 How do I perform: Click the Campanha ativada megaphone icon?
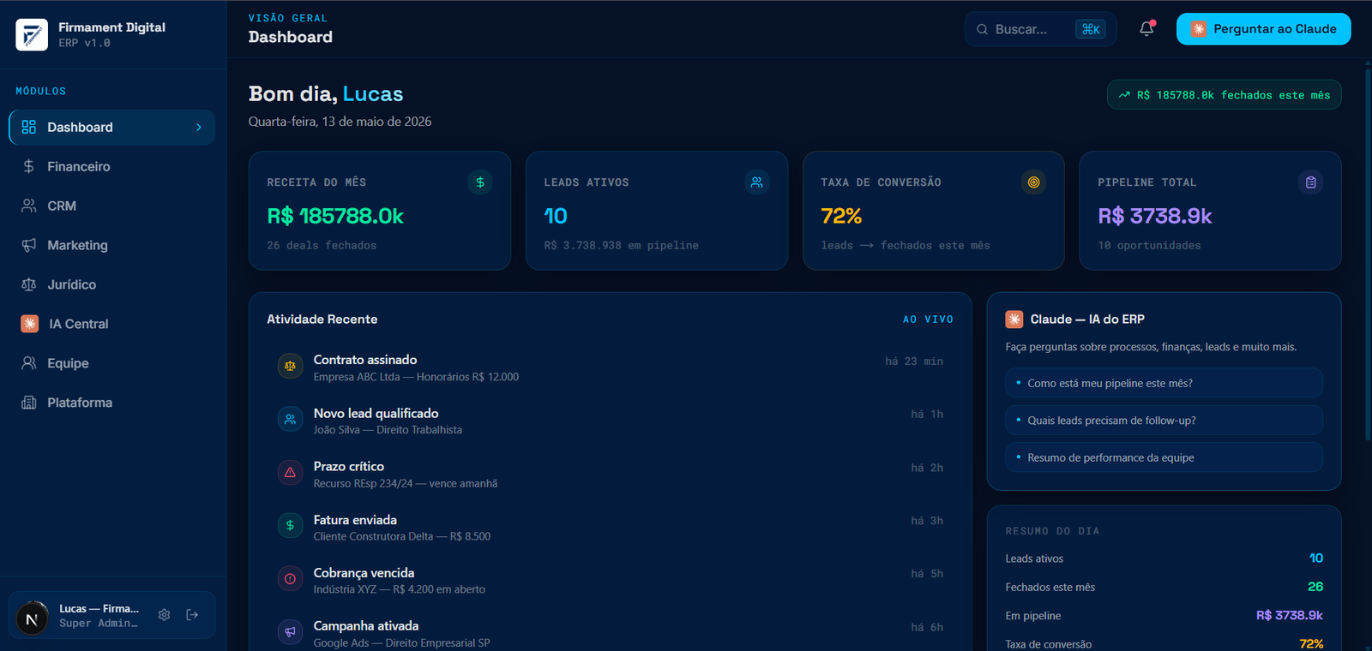coord(290,632)
